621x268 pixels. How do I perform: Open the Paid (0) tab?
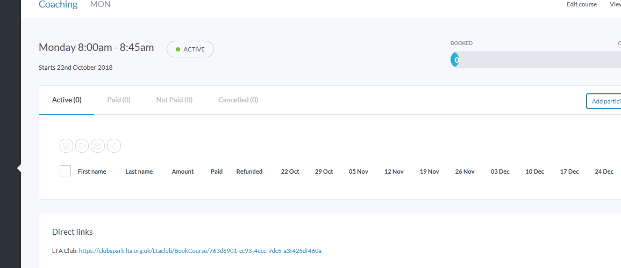click(119, 100)
